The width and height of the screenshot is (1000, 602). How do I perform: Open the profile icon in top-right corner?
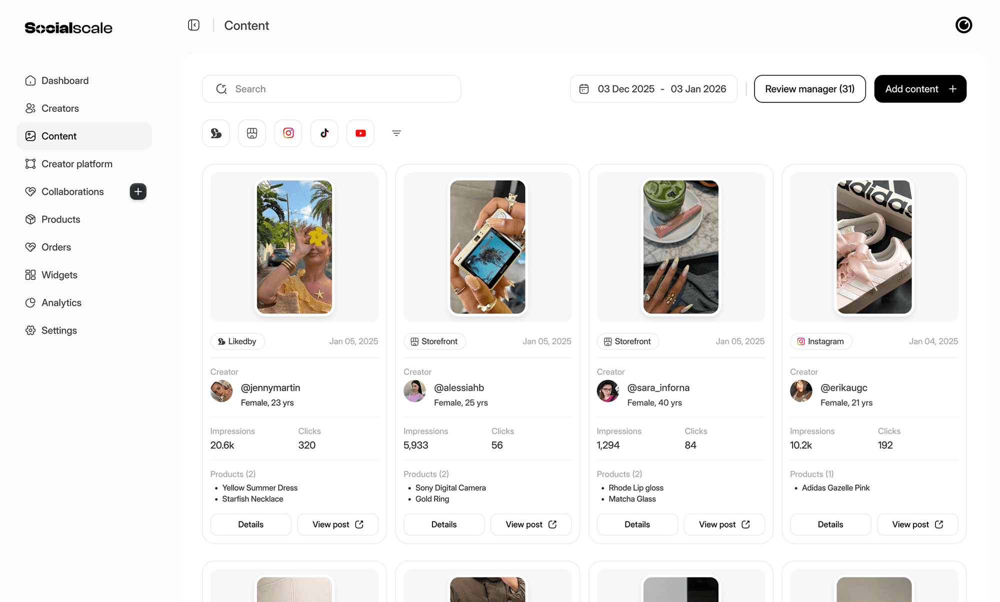coord(963,25)
